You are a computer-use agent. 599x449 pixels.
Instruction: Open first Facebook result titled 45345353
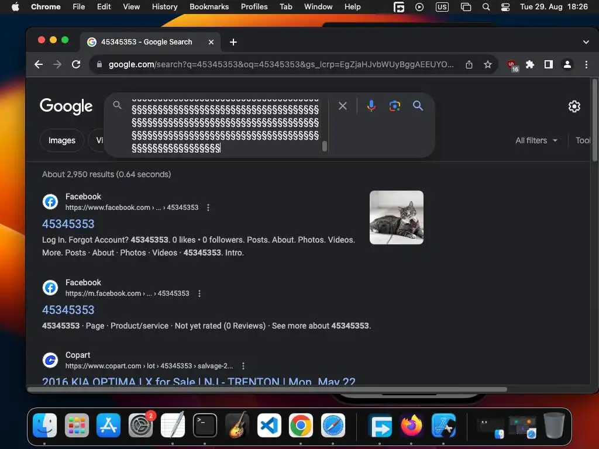click(x=68, y=224)
